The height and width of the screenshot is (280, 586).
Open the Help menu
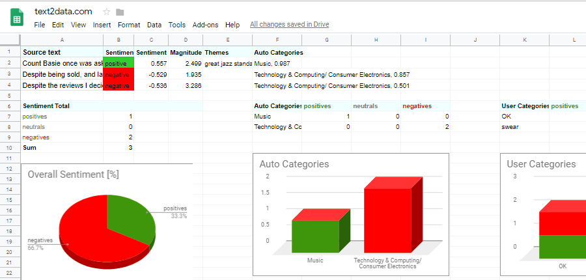coord(232,25)
